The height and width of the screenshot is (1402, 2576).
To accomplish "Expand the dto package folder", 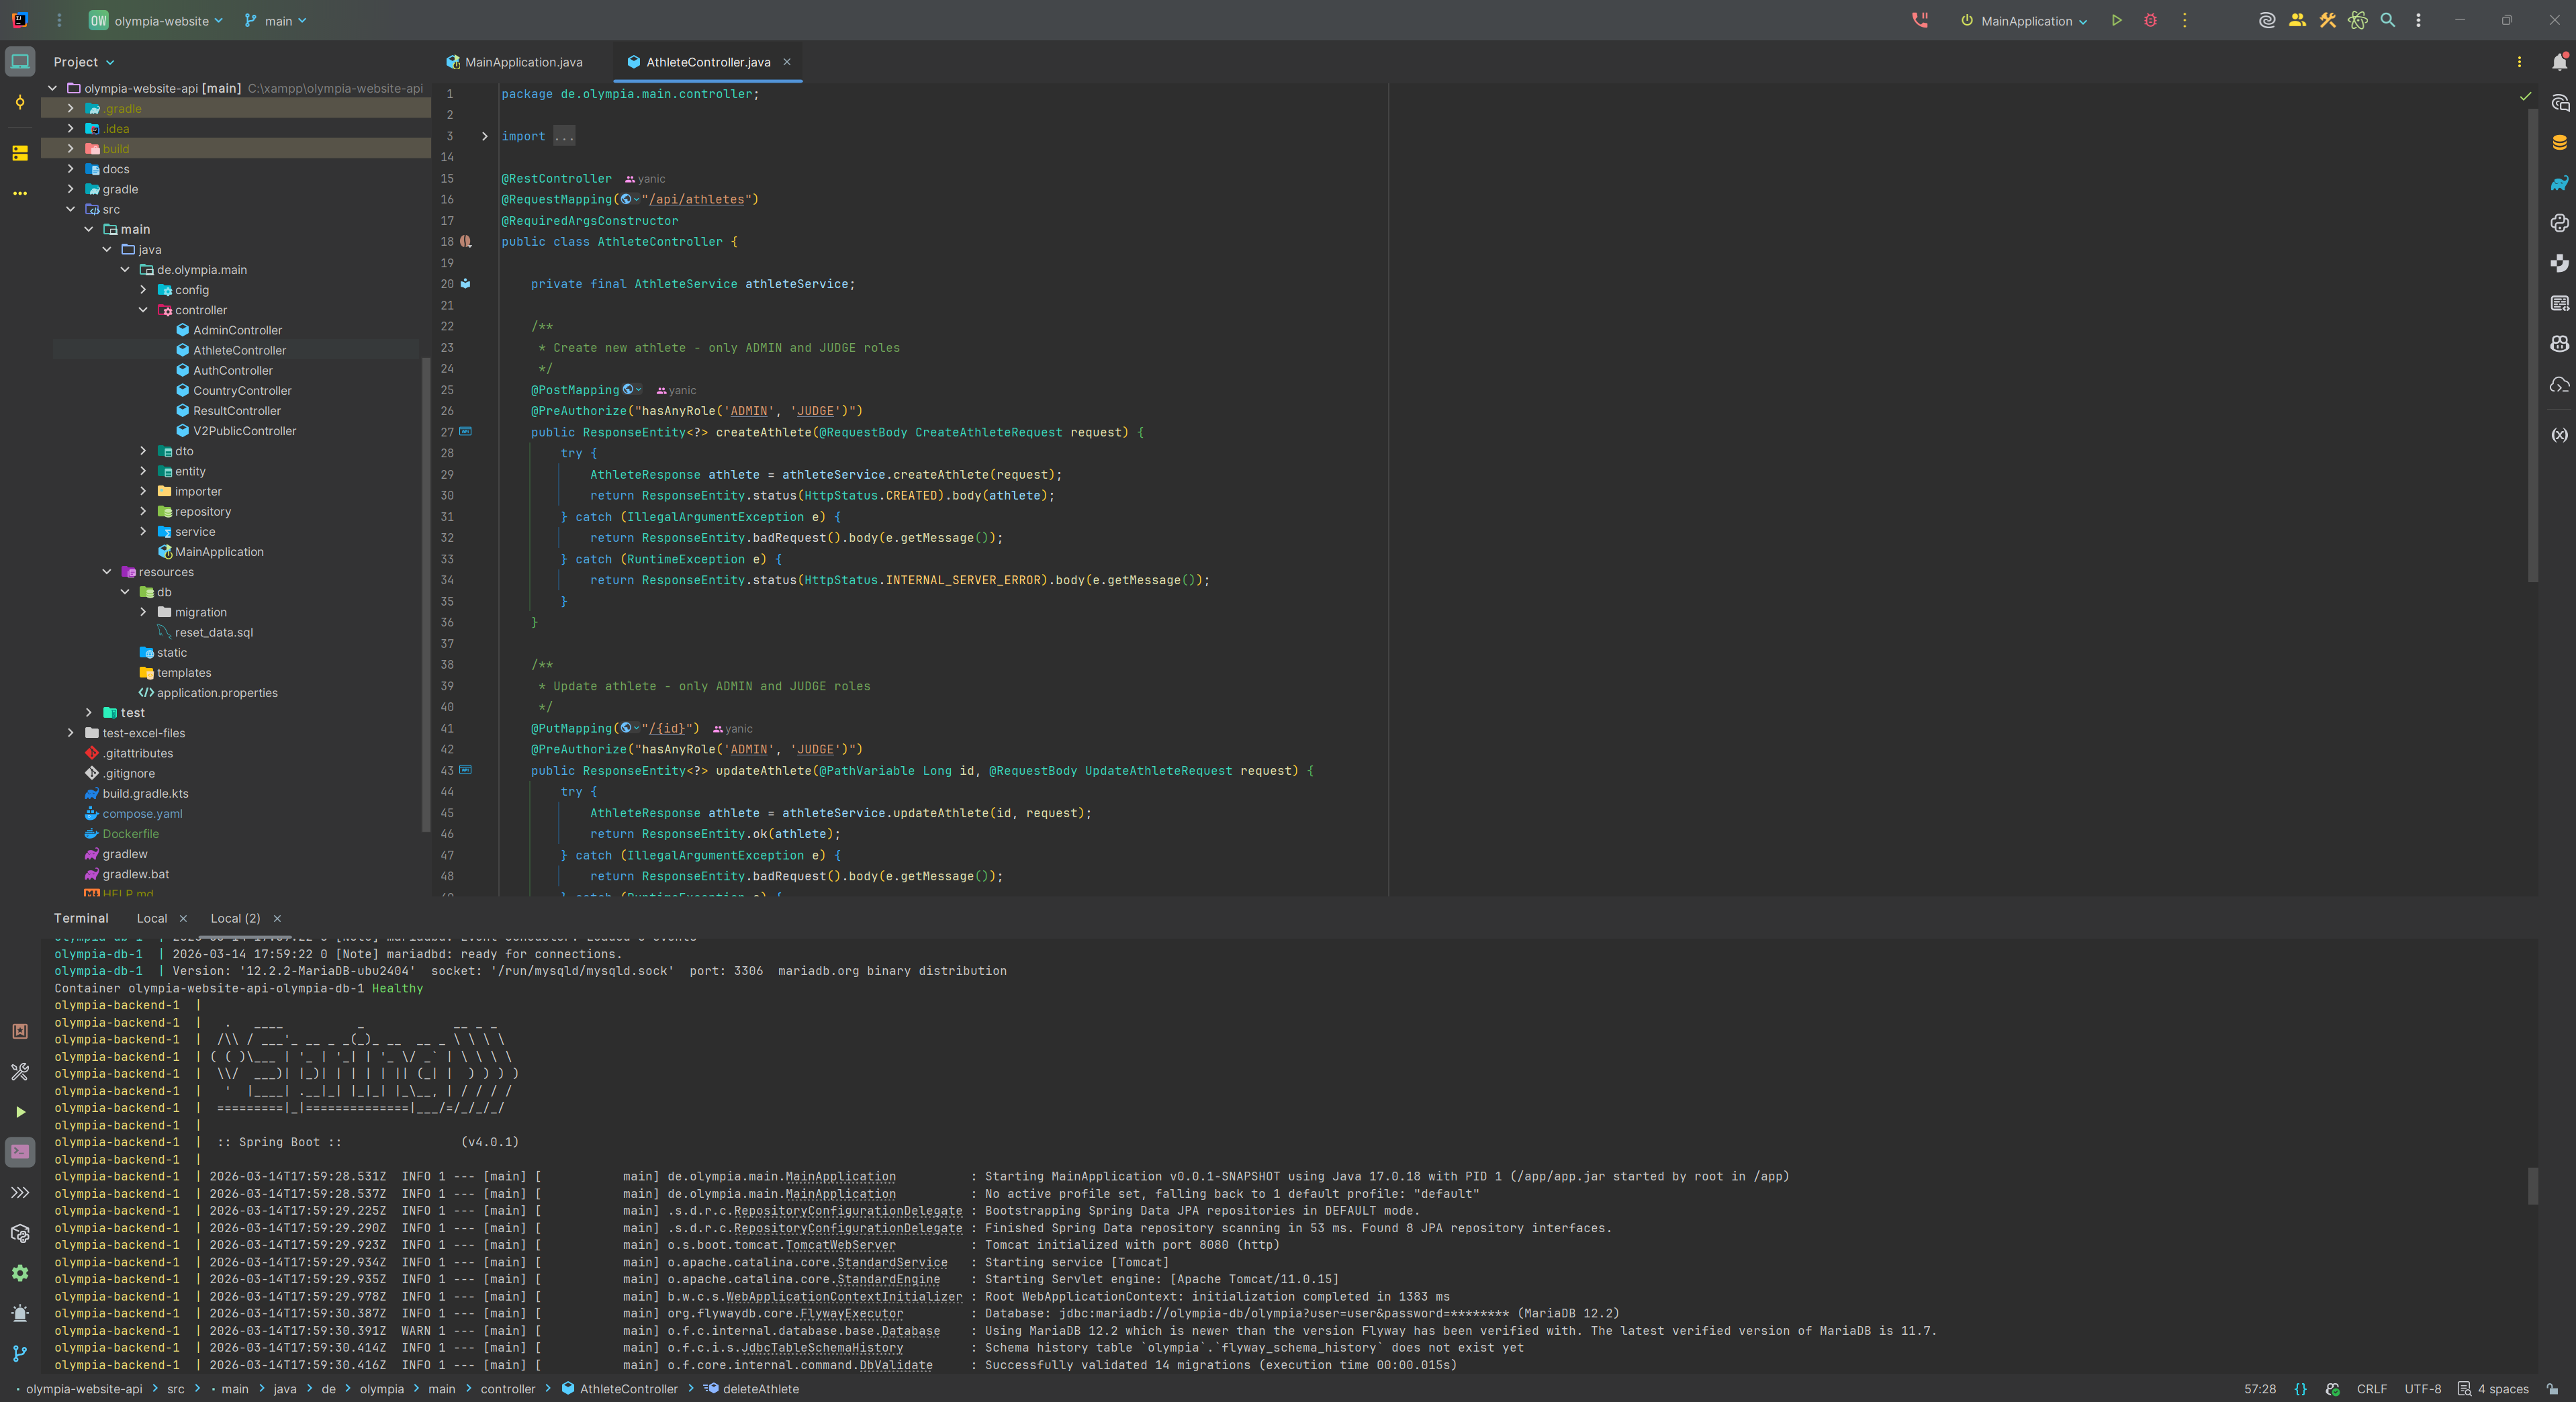I will 143,451.
